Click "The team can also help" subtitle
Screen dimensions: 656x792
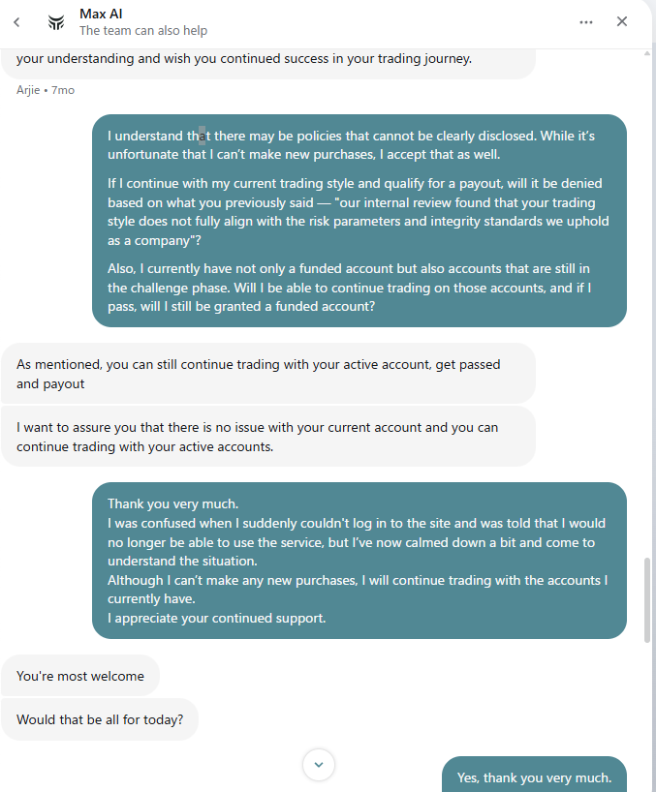(x=142, y=31)
